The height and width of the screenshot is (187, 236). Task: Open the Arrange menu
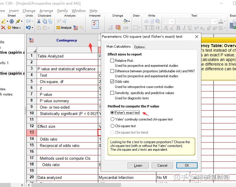pos(46,11)
